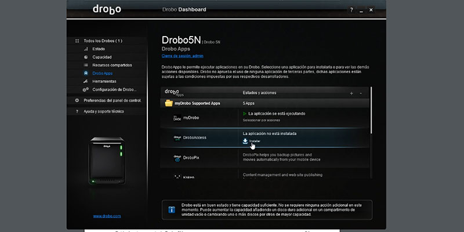
Task: Click the Preferencias gear icon
Action: pyautogui.click(x=77, y=100)
